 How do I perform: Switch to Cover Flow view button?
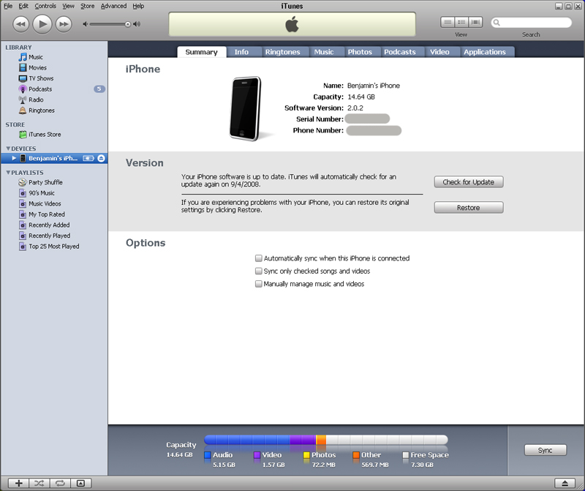pos(475,23)
